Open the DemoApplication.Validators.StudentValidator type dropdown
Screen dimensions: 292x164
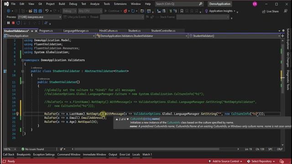(x=142, y=36)
